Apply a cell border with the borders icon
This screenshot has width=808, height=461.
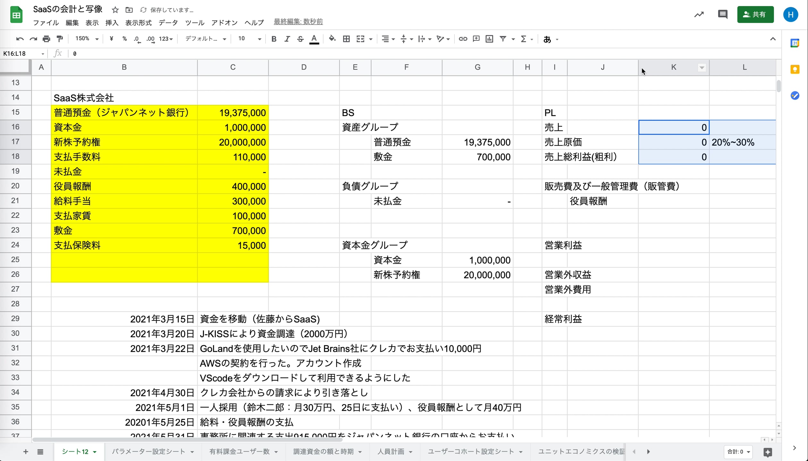[x=346, y=39]
